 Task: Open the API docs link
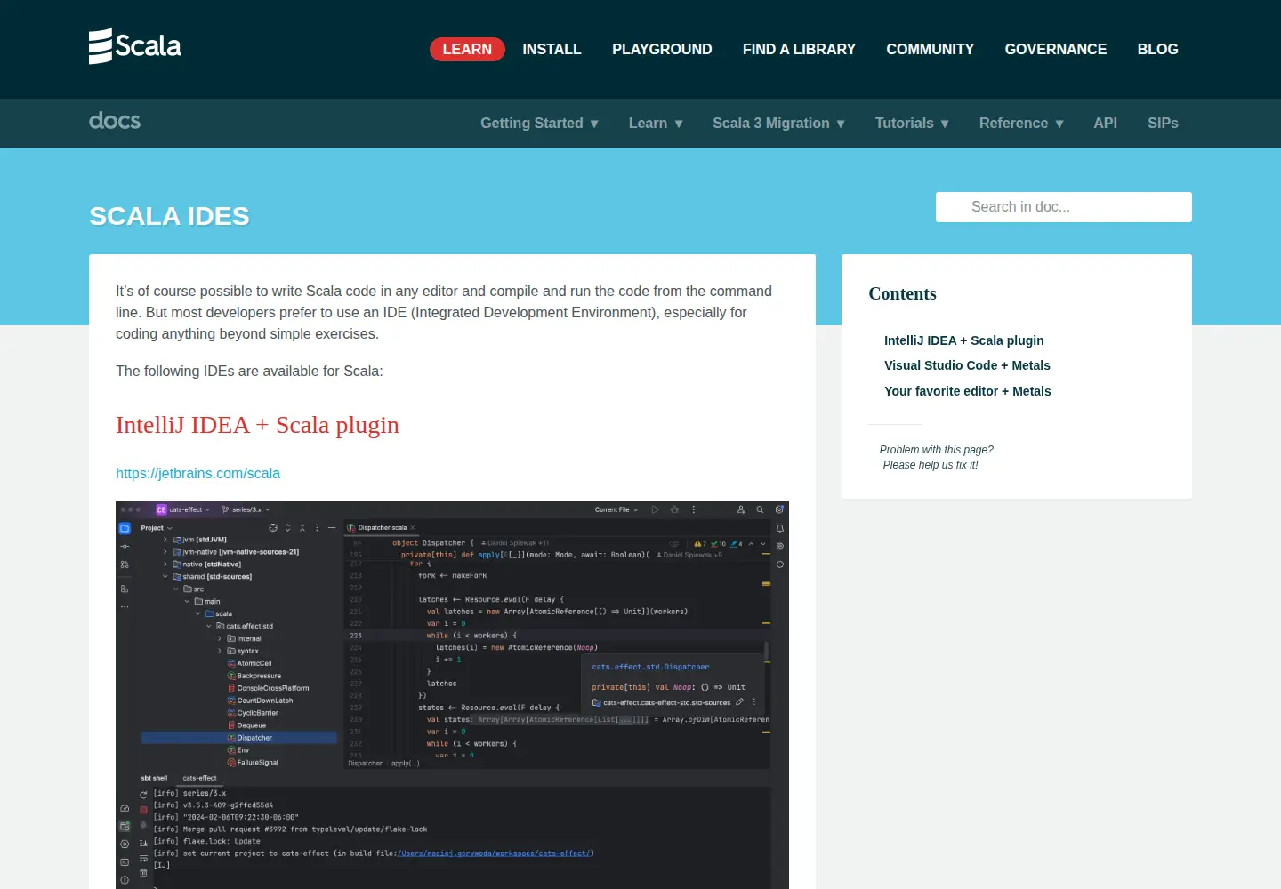pos(1105,123)
